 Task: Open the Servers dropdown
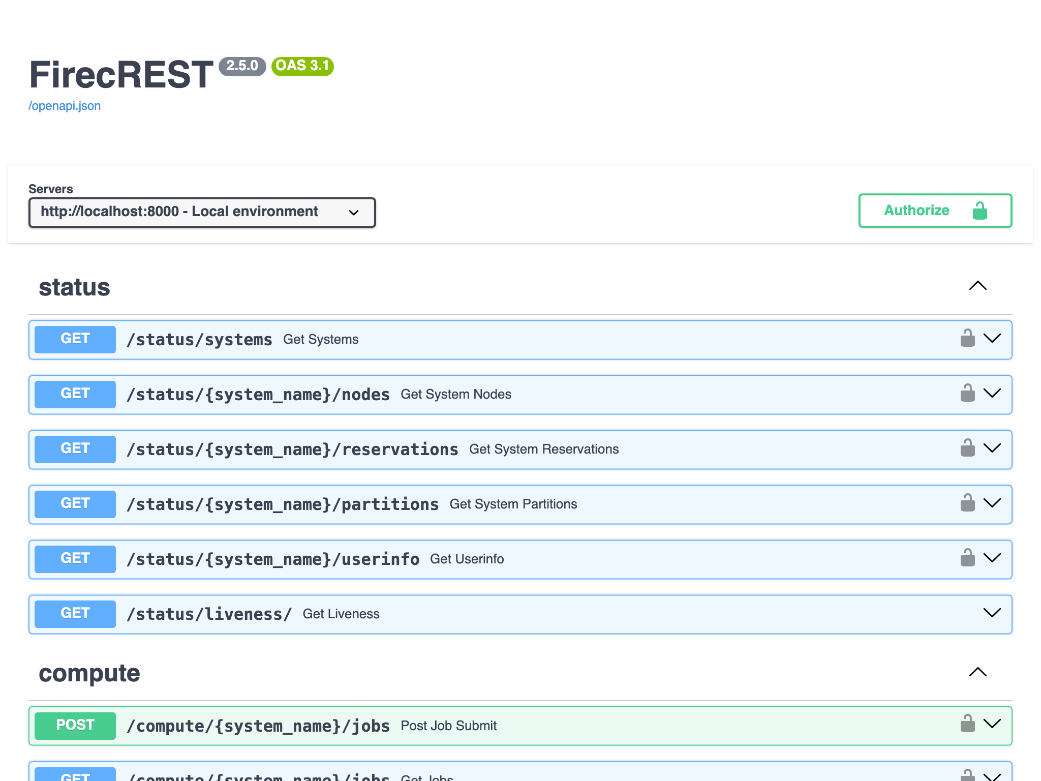tap(202, 212)
